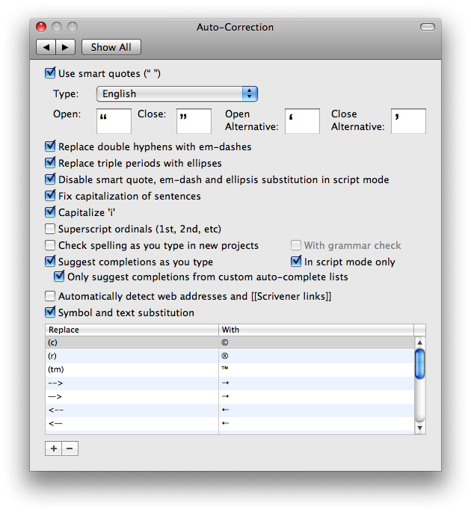The height and width of the screenshot is (512, 471).
Task: Click the forward navigation arrow button
Action: pos(66,47)
